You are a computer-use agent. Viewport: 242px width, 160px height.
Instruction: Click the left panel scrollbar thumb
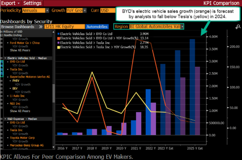coord(54,93)
